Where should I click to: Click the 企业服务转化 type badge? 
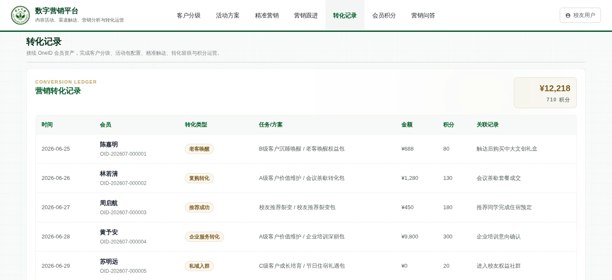pos(204,237)
